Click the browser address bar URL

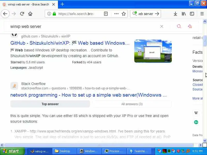click(x=76, y=14)
